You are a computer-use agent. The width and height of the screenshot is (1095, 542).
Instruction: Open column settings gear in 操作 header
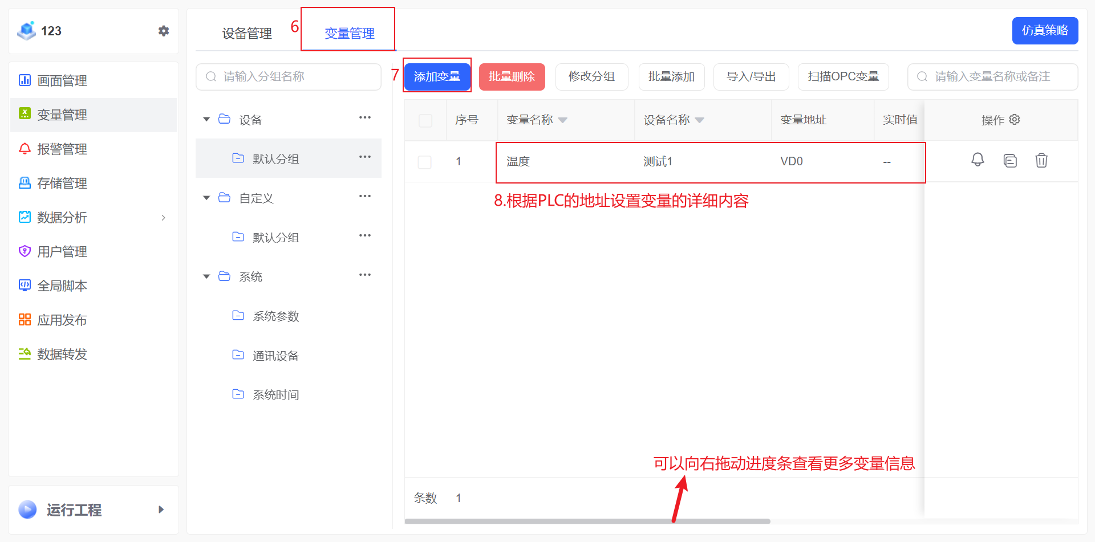tap(1015, 120)
